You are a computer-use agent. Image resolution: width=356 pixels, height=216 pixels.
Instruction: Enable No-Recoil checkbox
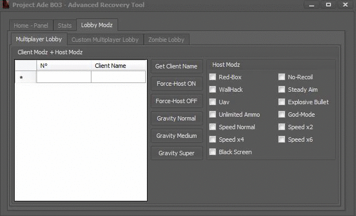281,77
